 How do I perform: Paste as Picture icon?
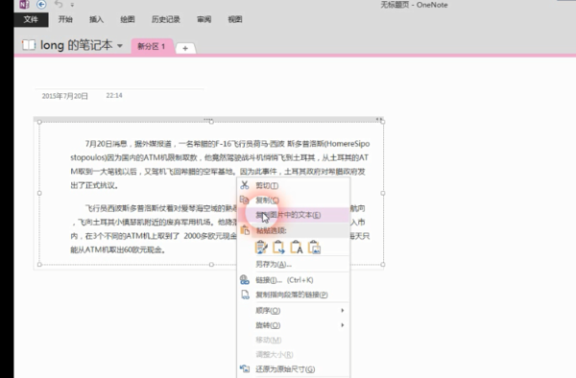(x=315, y=247)
